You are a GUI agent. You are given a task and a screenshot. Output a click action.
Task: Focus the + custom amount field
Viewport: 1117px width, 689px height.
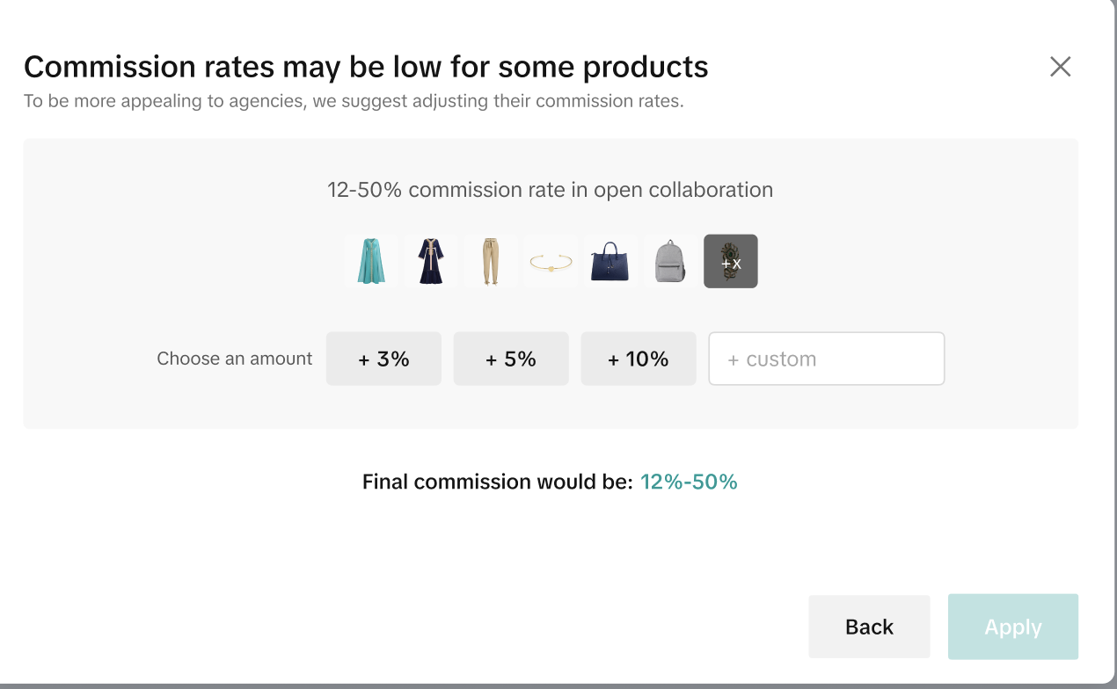point(826,359)
